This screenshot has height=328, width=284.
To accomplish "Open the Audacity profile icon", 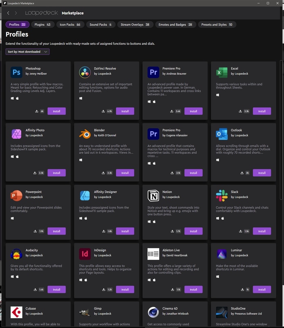I will (x=16, y=254).
